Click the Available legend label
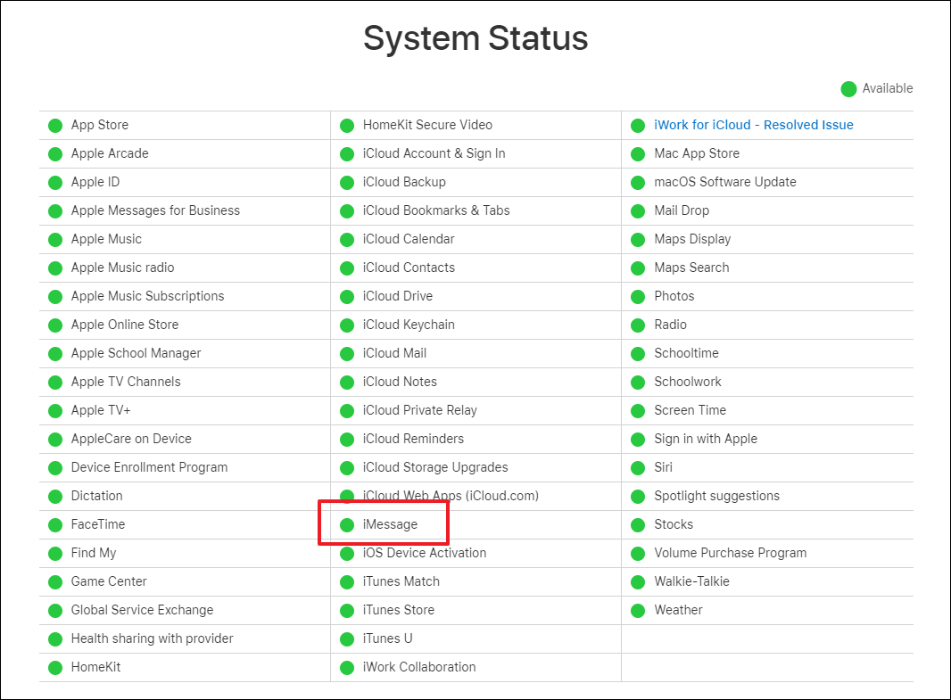The image size is (951, 700). [888, 88]
